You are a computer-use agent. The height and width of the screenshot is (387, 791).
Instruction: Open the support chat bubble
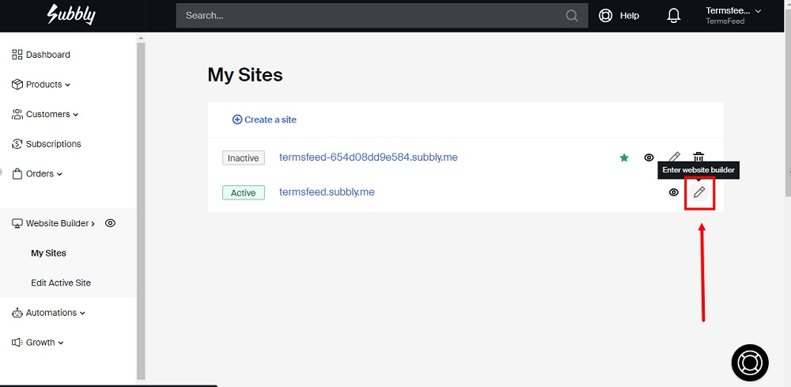click(x=750, y=362)
